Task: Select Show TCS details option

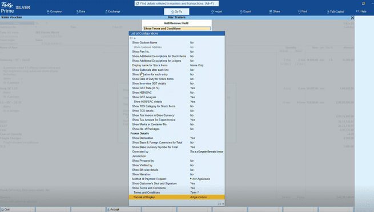Action: point(177,110)
